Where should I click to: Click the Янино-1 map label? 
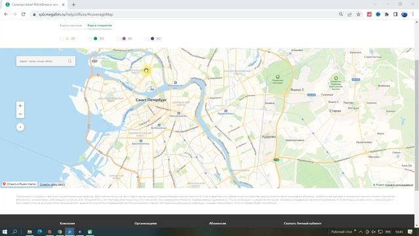297,90
